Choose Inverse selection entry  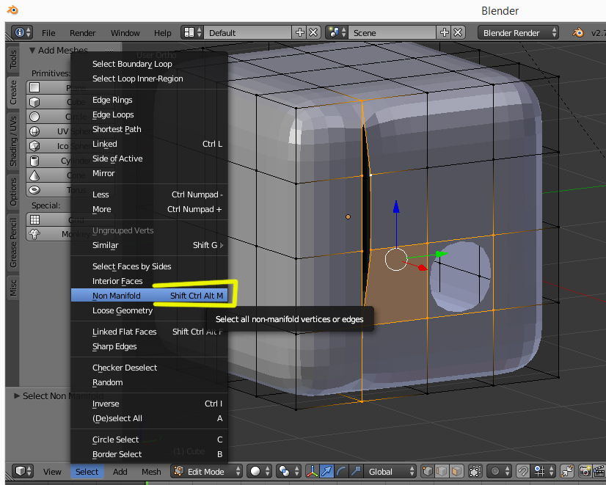[149, 404]
